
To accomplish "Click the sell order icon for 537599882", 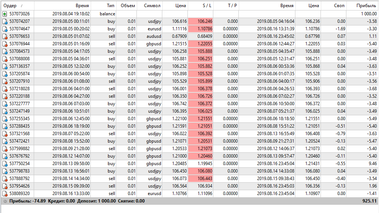I will pyautogui.click(x=4, y=149).
